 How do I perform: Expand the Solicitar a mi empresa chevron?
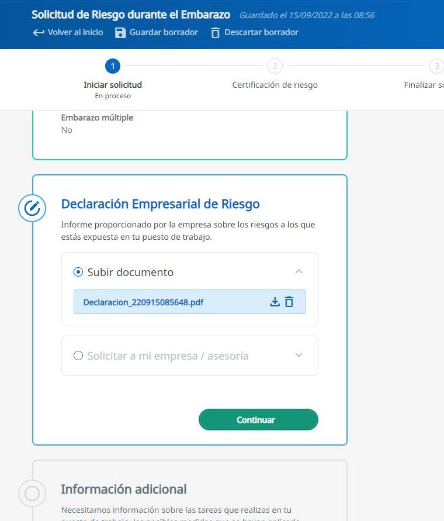(x=299, y=356)
